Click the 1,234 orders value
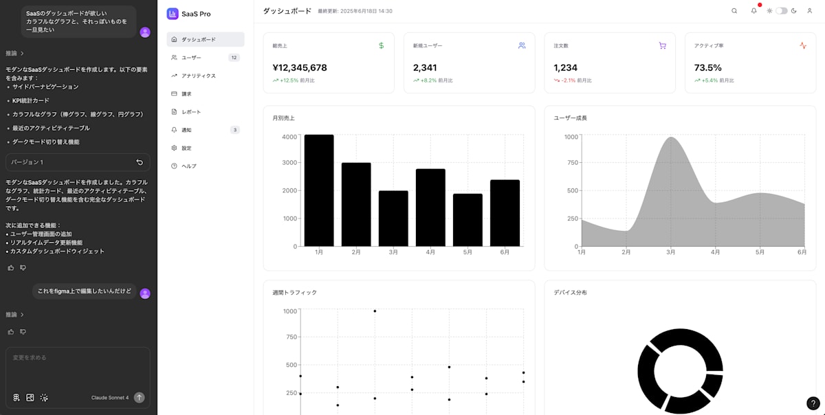Viewport: 825px width, 415px height. tap(565, 67)
